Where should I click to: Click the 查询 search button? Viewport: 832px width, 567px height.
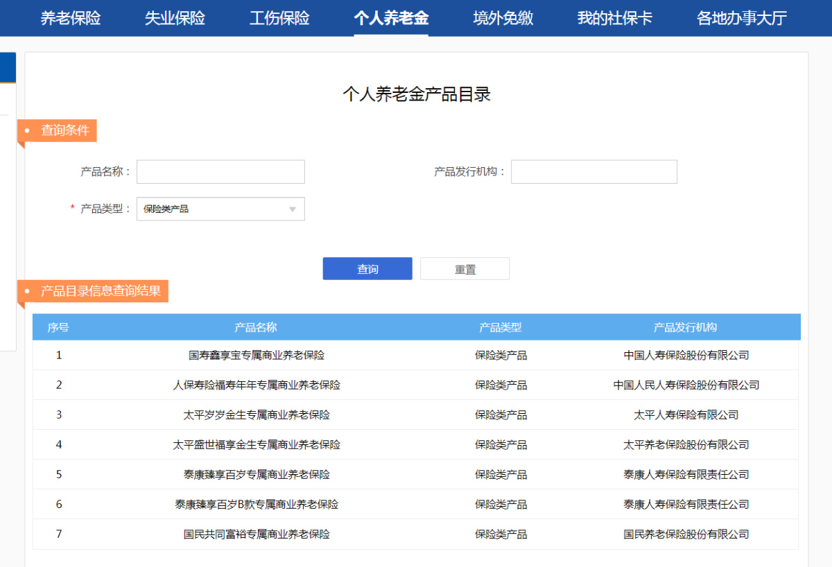tap(367, 268)
